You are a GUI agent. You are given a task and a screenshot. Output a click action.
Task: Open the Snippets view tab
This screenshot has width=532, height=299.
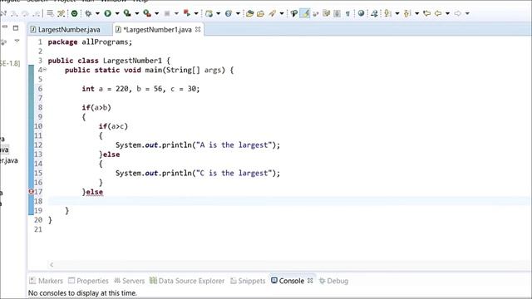(248, 281)
